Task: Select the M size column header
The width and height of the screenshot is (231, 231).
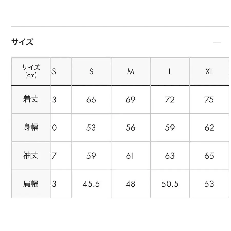Action: pyautogui.click(x=130, y=72)
